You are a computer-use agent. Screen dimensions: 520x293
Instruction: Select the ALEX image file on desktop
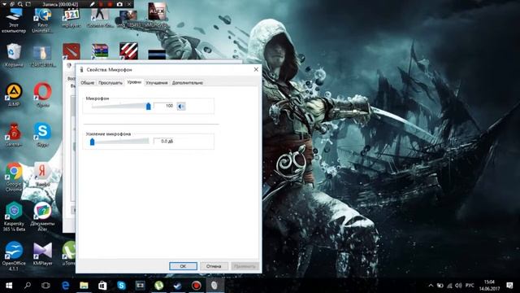click(x=157, y=15)
